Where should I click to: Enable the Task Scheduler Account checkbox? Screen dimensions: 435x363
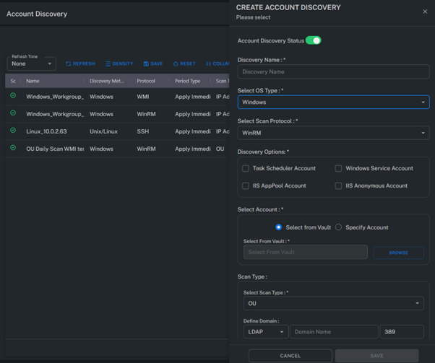(x=246, y=168)
